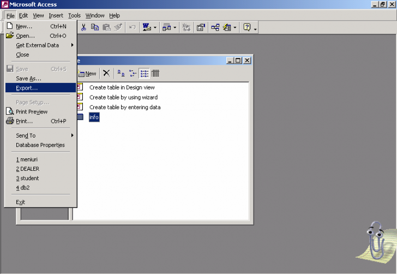Screen dimensions: 397x274
Task: Open the New Object dropdown arrow
Action: coord(234,27)
